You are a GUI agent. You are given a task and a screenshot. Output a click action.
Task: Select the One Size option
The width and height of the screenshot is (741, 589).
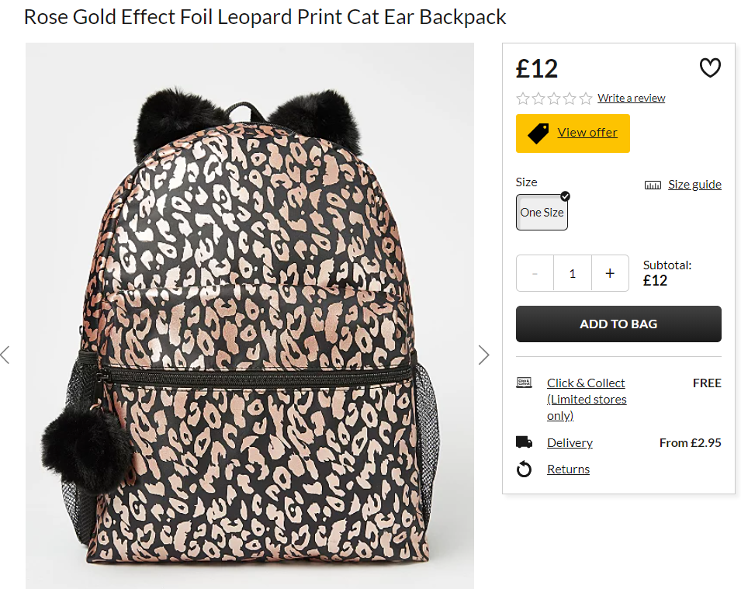542,213
